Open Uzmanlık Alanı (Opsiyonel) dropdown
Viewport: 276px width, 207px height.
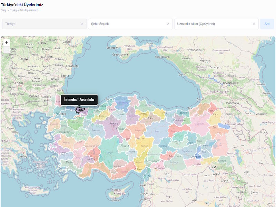coord(216,24)
